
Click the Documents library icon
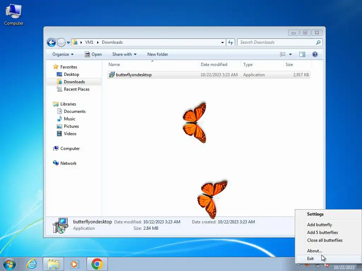[x=59, y=112]
